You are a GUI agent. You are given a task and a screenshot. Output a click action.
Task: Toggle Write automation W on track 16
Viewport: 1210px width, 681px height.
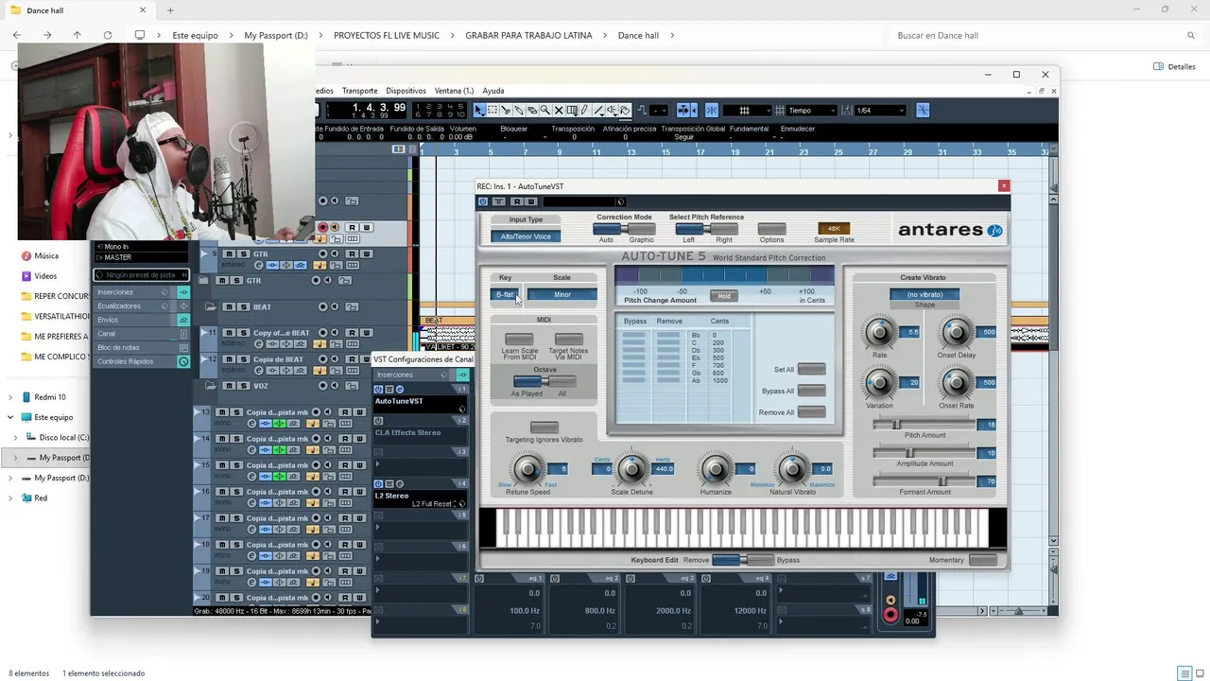tap(361, 492)
